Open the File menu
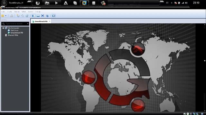Viewport: 206px width, 115px height. [x=3, y=12]
